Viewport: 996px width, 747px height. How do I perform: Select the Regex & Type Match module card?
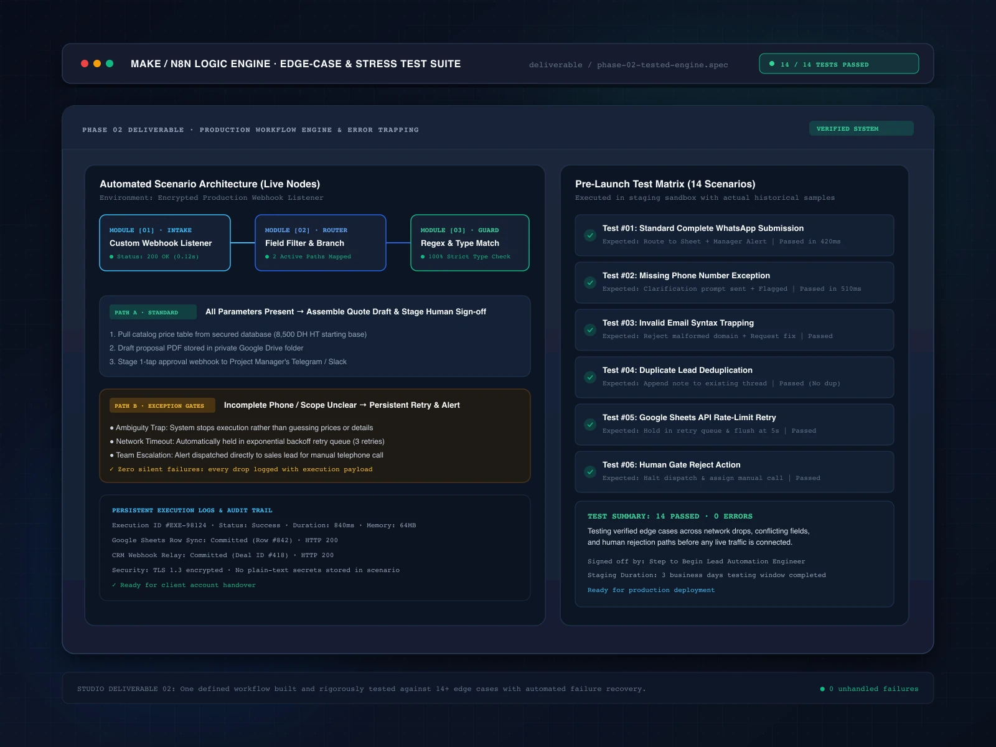tap(470, 243)
